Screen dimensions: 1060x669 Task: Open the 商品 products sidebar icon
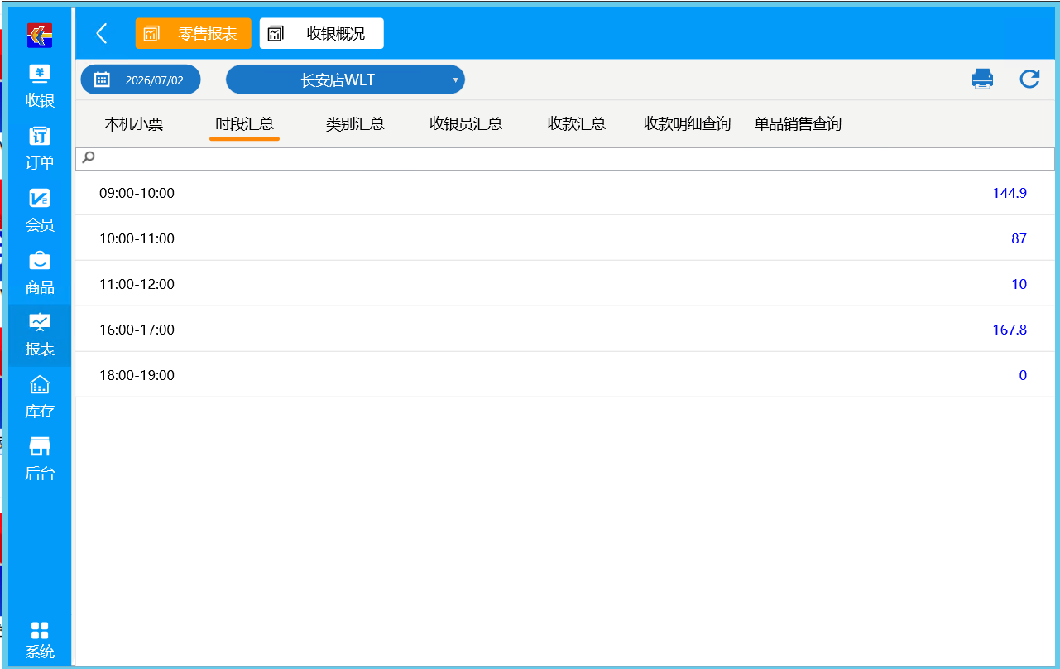click(40, 273)
